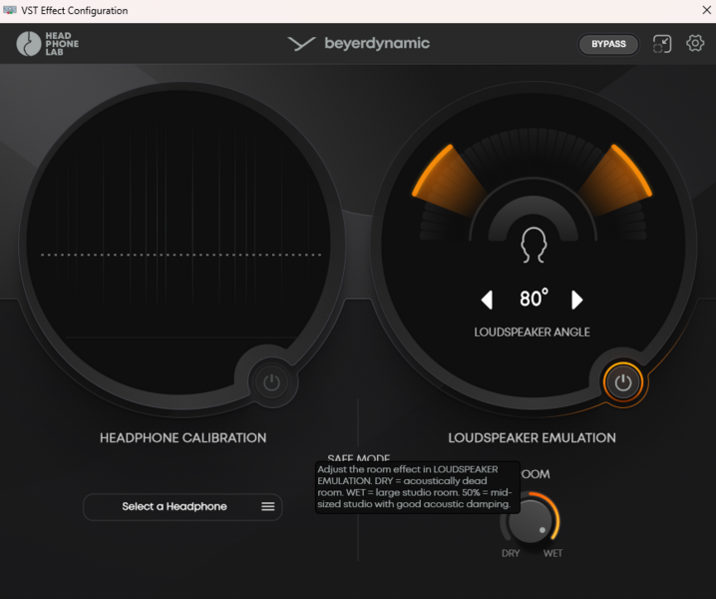Increase loudspeaker angle with right arrow
Screen dimensions: 716x599
[x=576, y=299]
